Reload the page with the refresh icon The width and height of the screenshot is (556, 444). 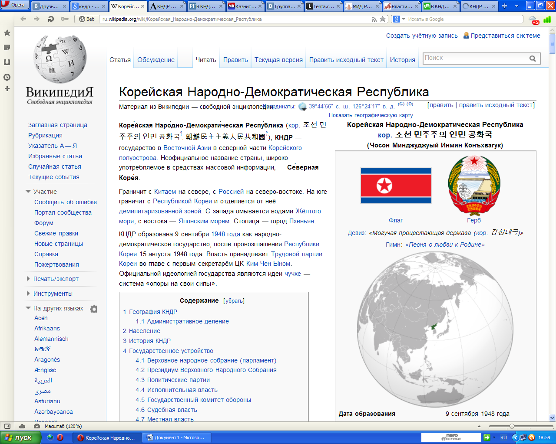[x=51, y=19]
